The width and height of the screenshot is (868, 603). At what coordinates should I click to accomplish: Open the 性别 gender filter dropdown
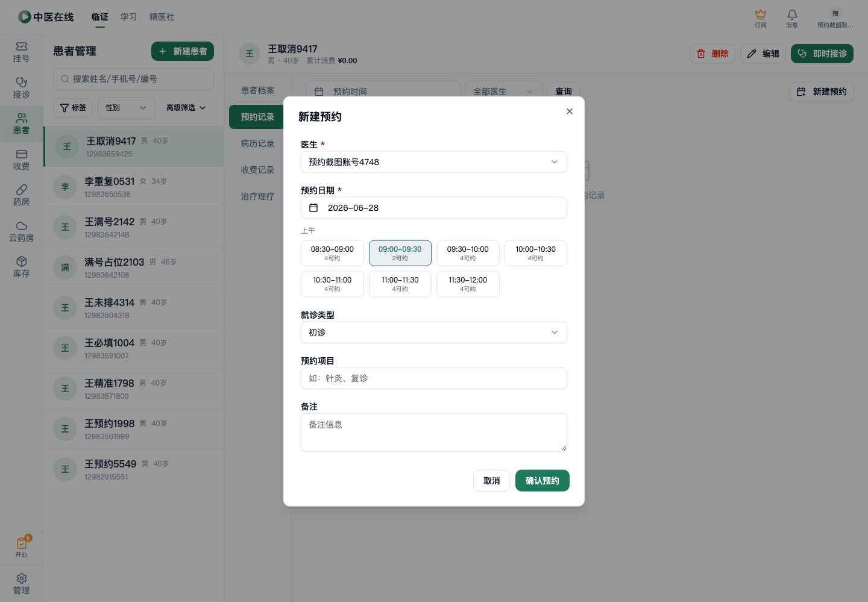tap(127, 108)
